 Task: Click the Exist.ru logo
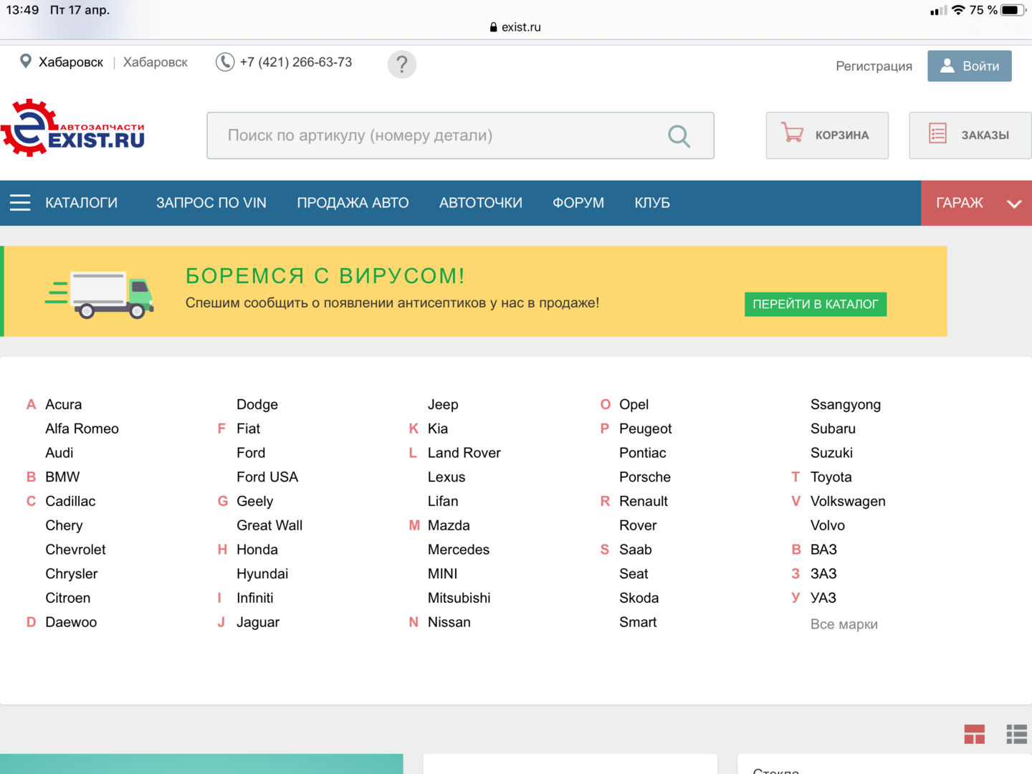point(73,128)
